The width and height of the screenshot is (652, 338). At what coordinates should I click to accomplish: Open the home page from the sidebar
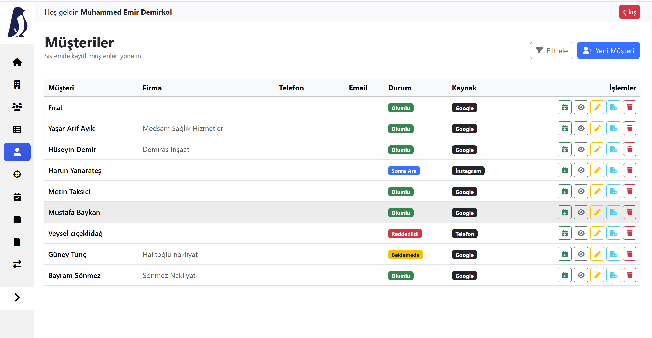17,62
